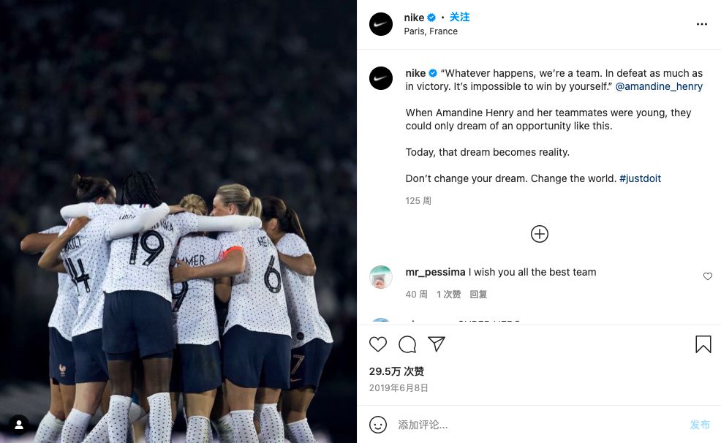Click the Nike avatar beside the caption
The height and width of the screenshot is (443, 721).
tap(381, 78)
